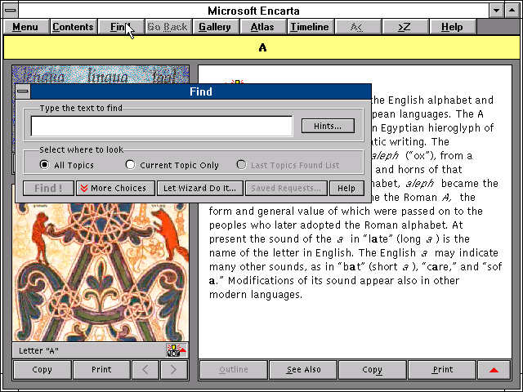Viewport: 523px width, 392px height.
Task: Select Current Topic Only radio option
Action: tap(172, 165)
